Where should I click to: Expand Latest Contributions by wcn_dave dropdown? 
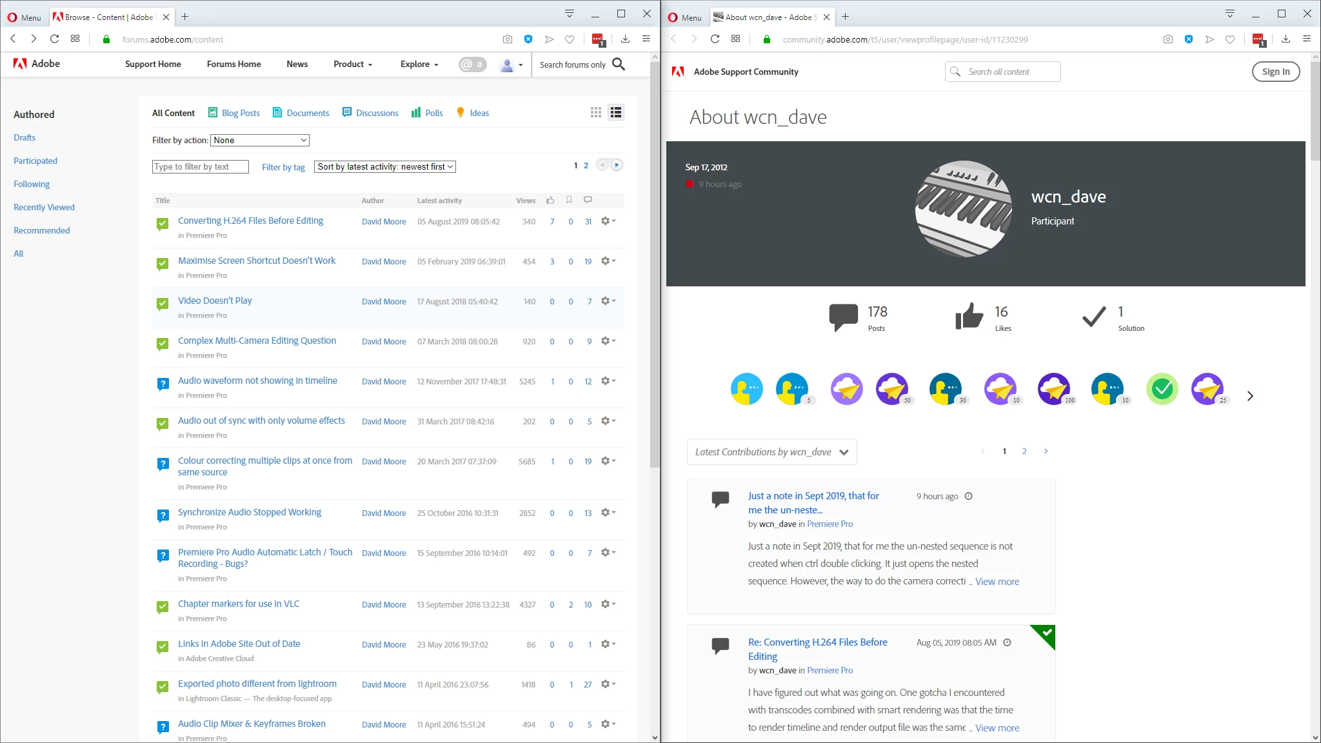coord(771,452)
